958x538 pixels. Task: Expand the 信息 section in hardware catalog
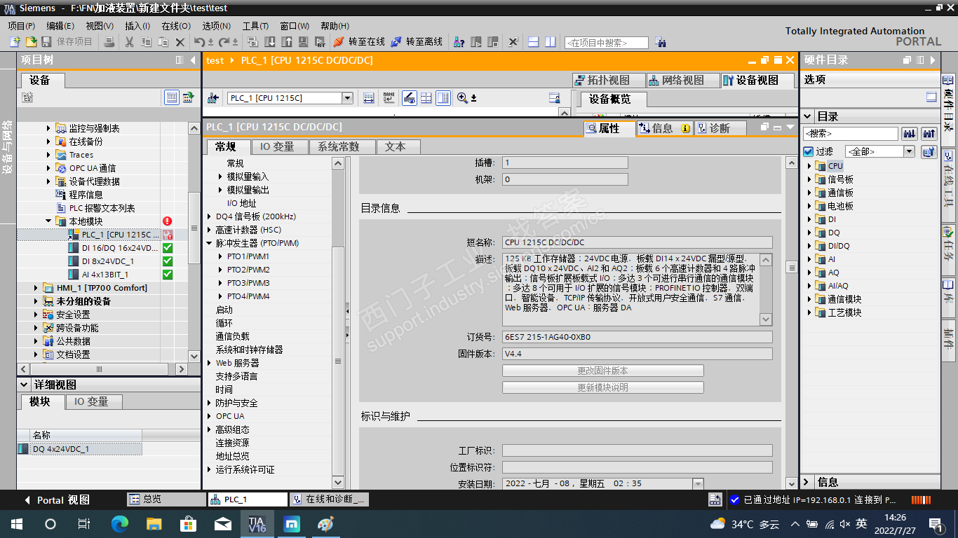[x=808, y=482]
